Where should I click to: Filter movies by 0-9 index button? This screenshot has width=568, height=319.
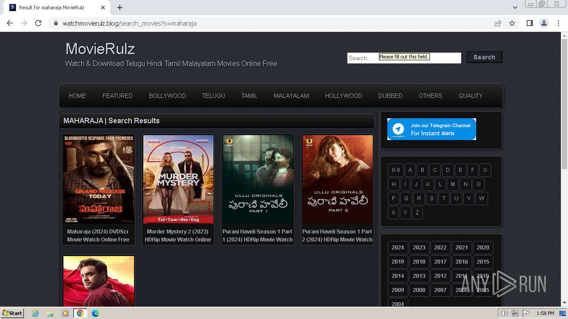point(396,170)
